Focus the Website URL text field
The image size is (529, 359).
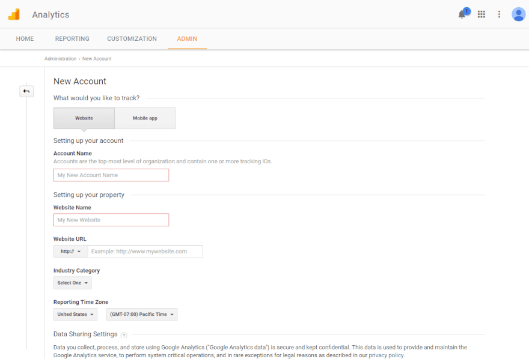coord(145,252)
